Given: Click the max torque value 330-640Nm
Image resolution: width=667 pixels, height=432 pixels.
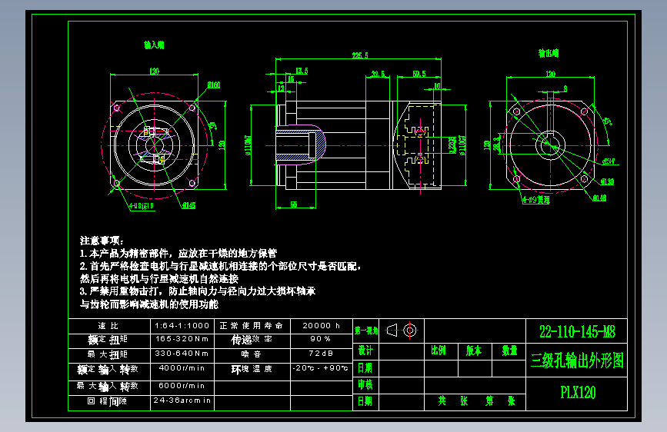Looking at the screenshot, I should (x=182, y=354).
